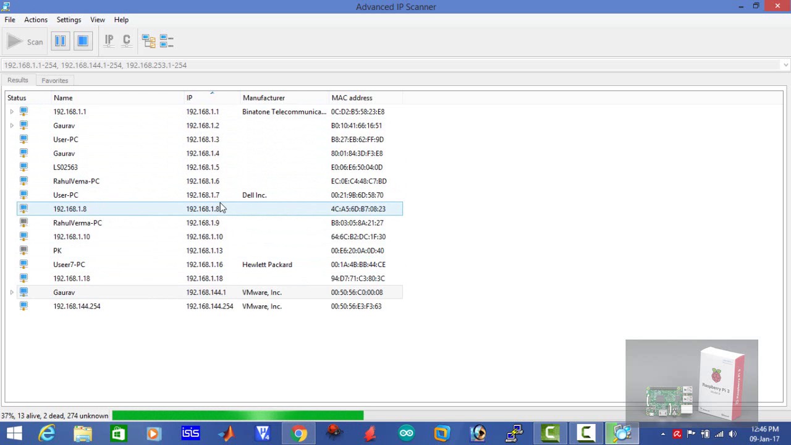Open the View menu
This screenshot has height=445, width=791.
[98, 20]
